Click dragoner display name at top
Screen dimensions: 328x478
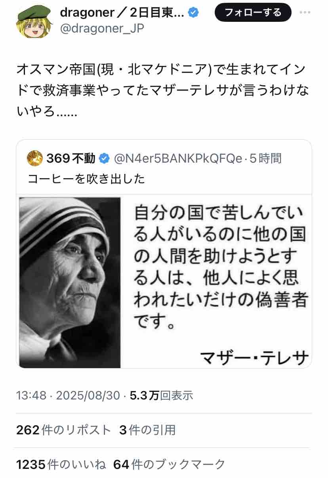pos(122,13)
